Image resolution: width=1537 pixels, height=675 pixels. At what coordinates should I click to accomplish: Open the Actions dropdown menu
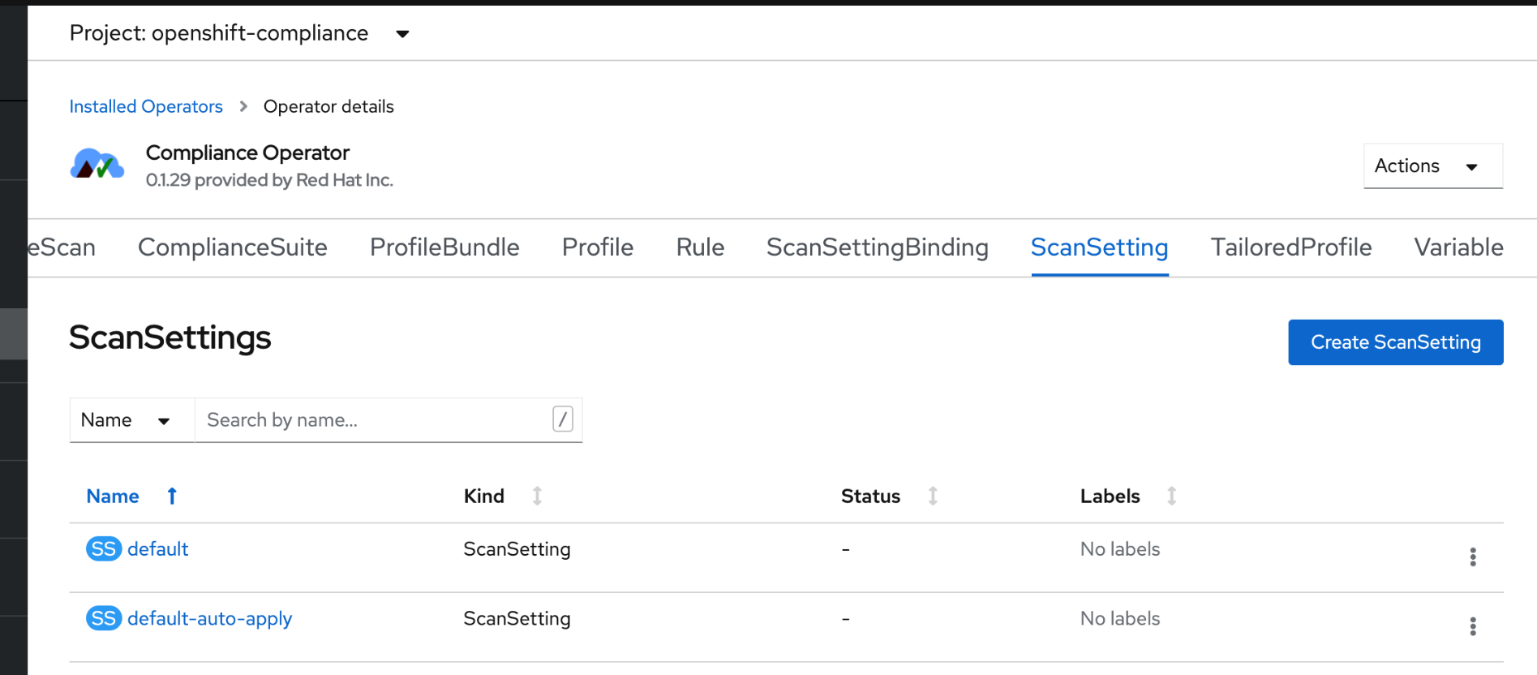(x=1432, y=166)
